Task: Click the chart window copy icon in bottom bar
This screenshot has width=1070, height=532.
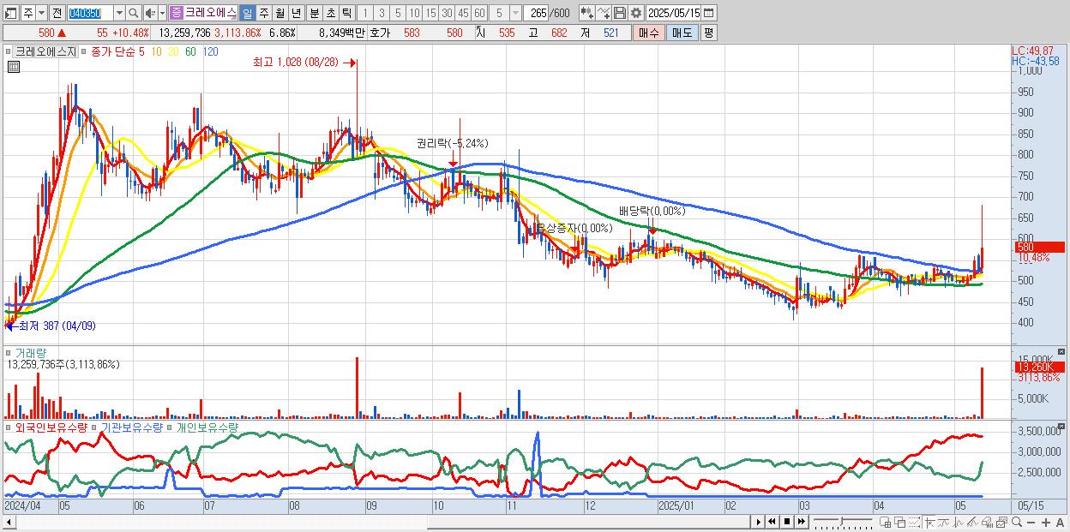Action: point(1001,523)
